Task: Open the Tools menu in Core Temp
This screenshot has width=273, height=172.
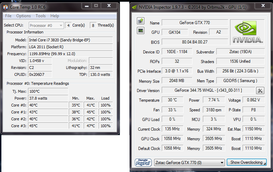Action: coord(40,16)
